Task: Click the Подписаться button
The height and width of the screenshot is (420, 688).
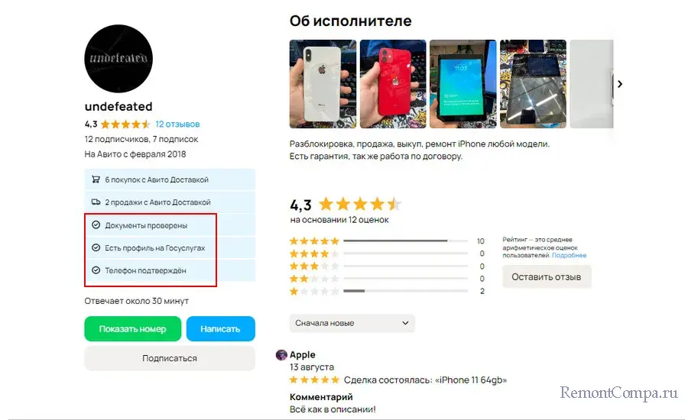Action: point(170,358)
